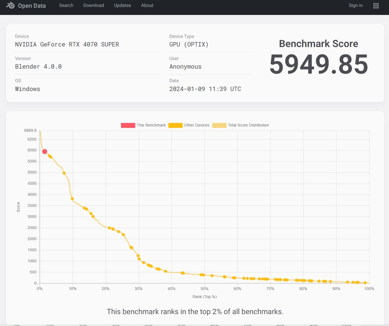Go to the Download page
This screenshot has width=389, height=326.
pyautogui.click(x=93, y=5)
